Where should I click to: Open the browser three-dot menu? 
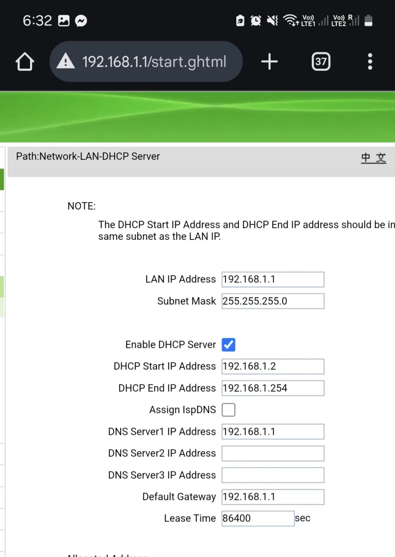pos(370,62)
